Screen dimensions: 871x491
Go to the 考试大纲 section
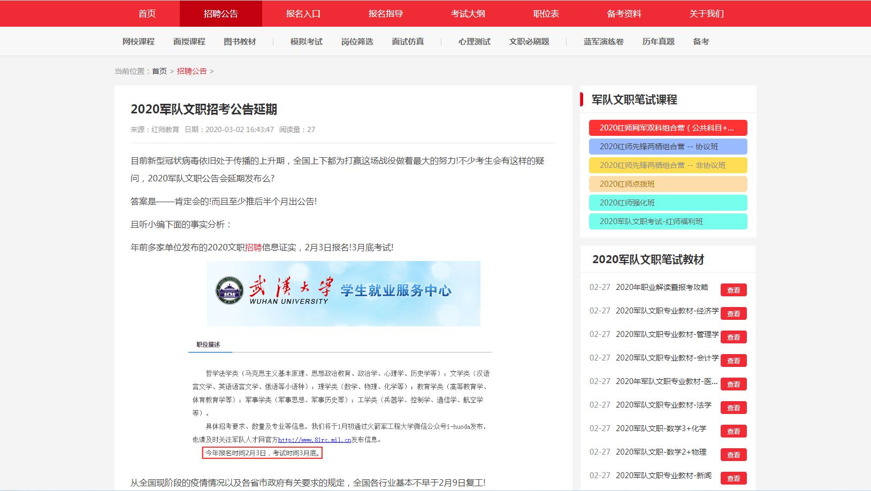point(469,13)
